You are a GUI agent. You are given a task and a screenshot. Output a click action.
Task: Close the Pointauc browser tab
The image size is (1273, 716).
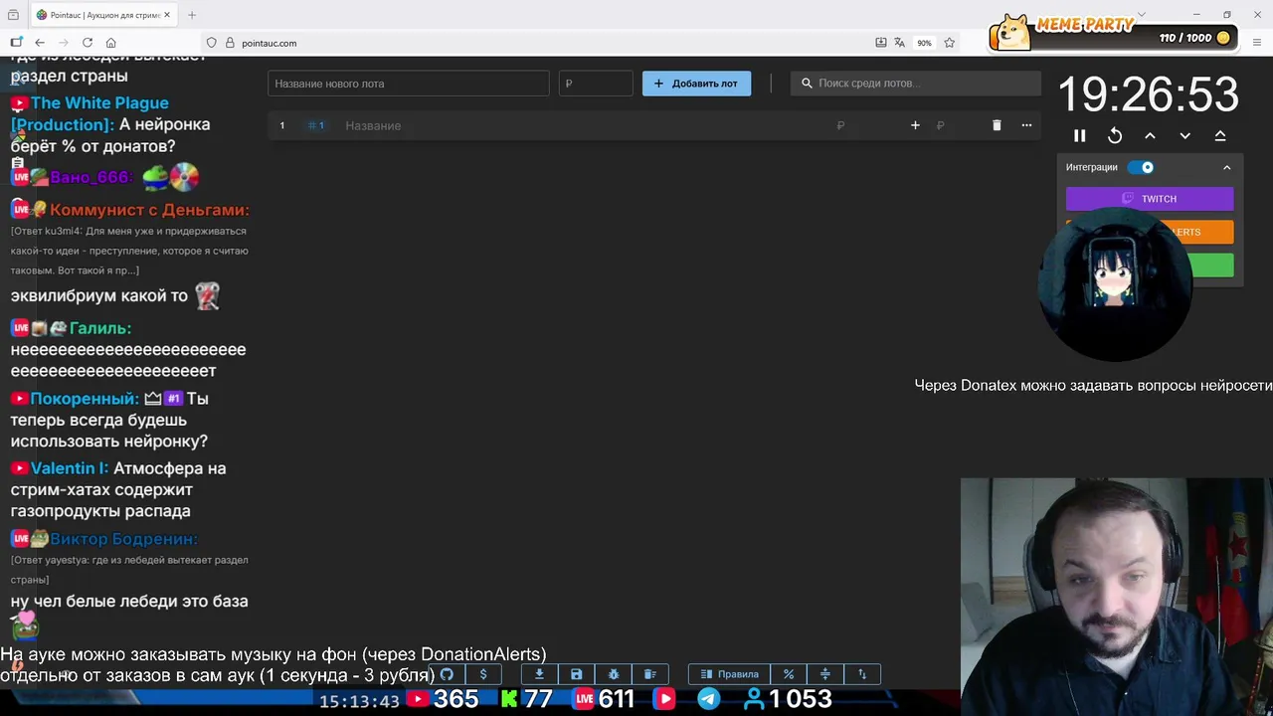[166, 15]
